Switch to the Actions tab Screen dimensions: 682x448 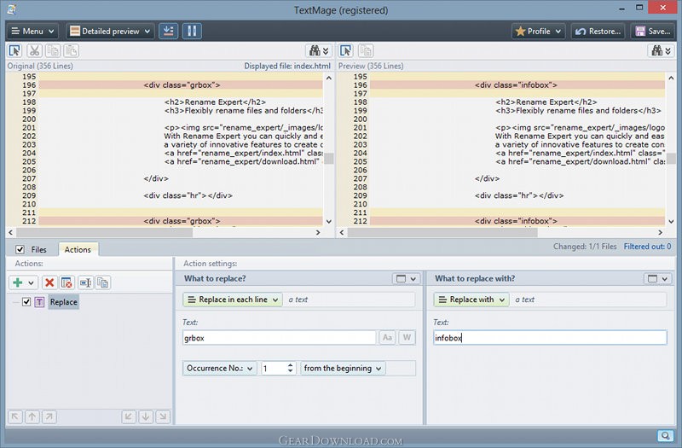tap(78, 249)
